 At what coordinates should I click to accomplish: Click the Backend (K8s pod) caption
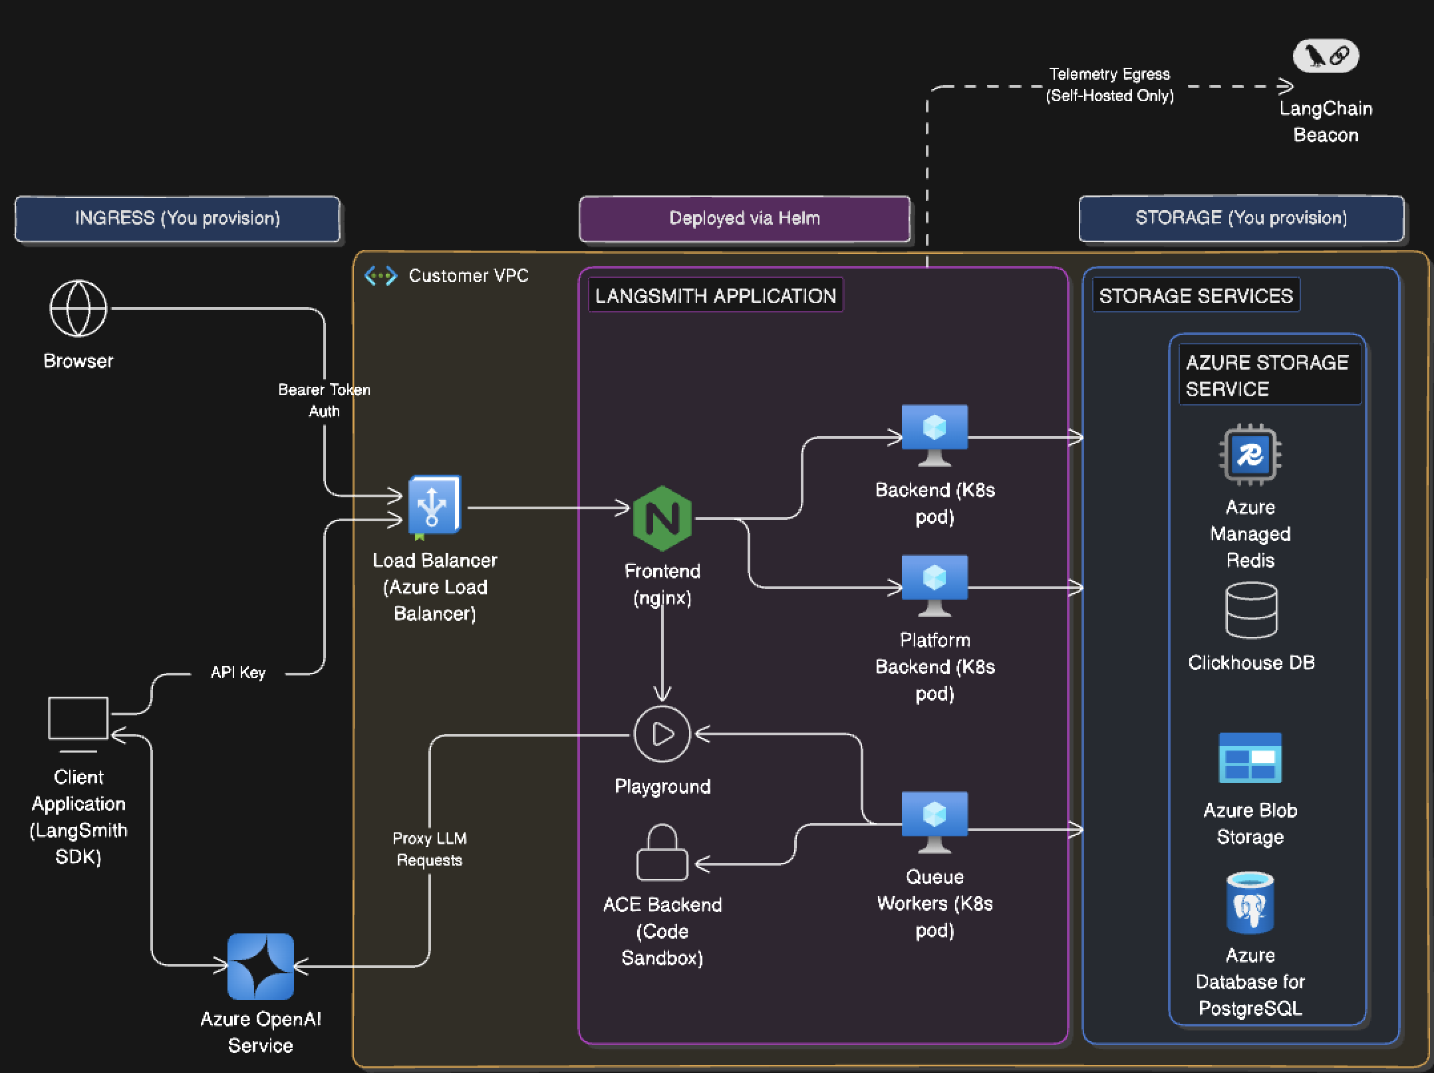[x=934, y=503]
